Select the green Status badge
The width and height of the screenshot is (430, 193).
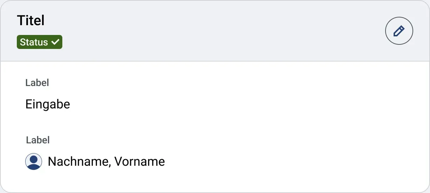coord(40,42)
